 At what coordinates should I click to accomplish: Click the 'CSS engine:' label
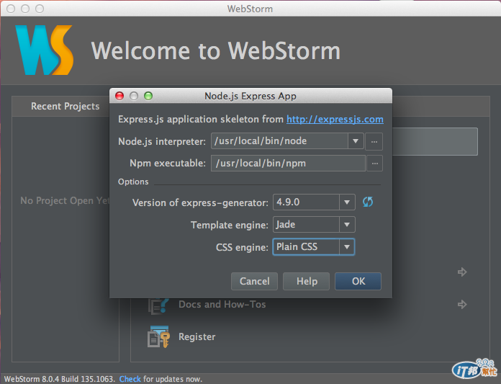point(242,247)
